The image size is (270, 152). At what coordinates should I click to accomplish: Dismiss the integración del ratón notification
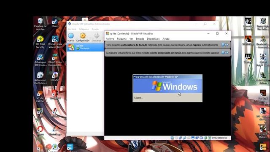point(223,52)
